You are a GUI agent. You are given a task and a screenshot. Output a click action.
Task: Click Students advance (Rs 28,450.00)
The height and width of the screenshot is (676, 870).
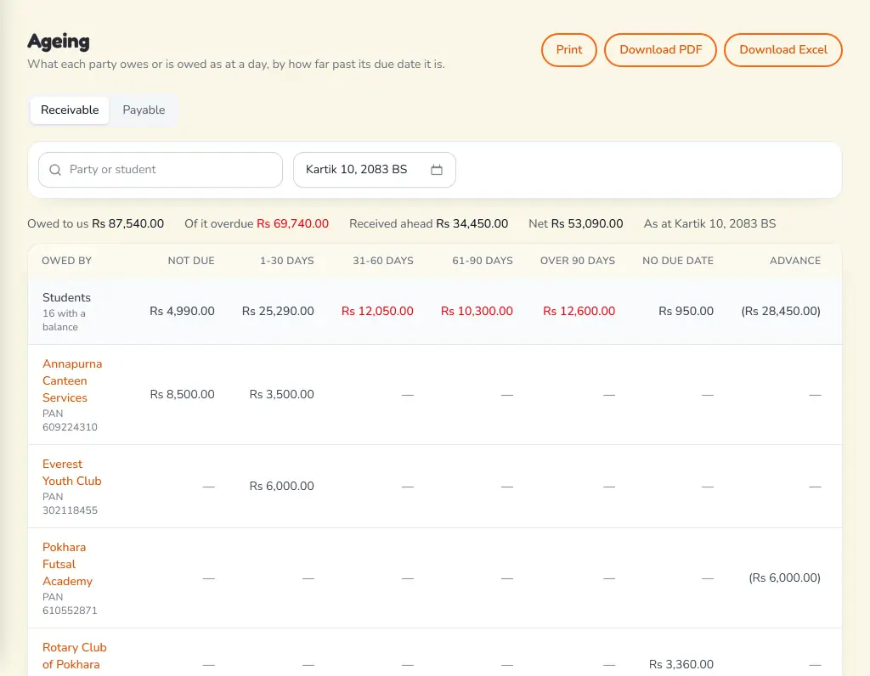pos(781,311)
